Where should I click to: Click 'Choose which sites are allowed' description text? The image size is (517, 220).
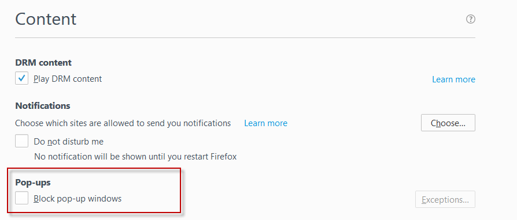(123, 123)
